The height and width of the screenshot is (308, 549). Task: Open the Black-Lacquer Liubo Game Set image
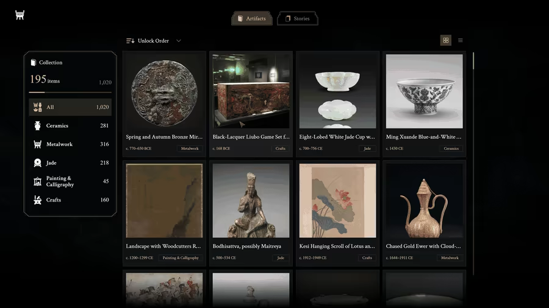point(251,91)
